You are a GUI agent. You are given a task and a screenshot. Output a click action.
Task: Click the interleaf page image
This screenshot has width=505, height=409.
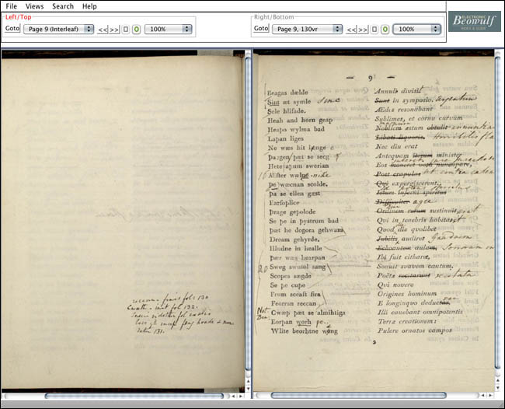coord(123,222)
